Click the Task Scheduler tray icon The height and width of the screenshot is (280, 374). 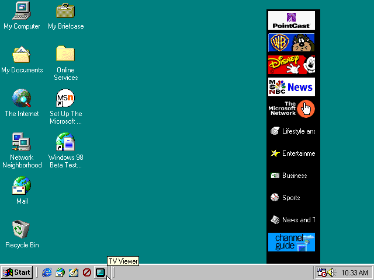point(321,272)
